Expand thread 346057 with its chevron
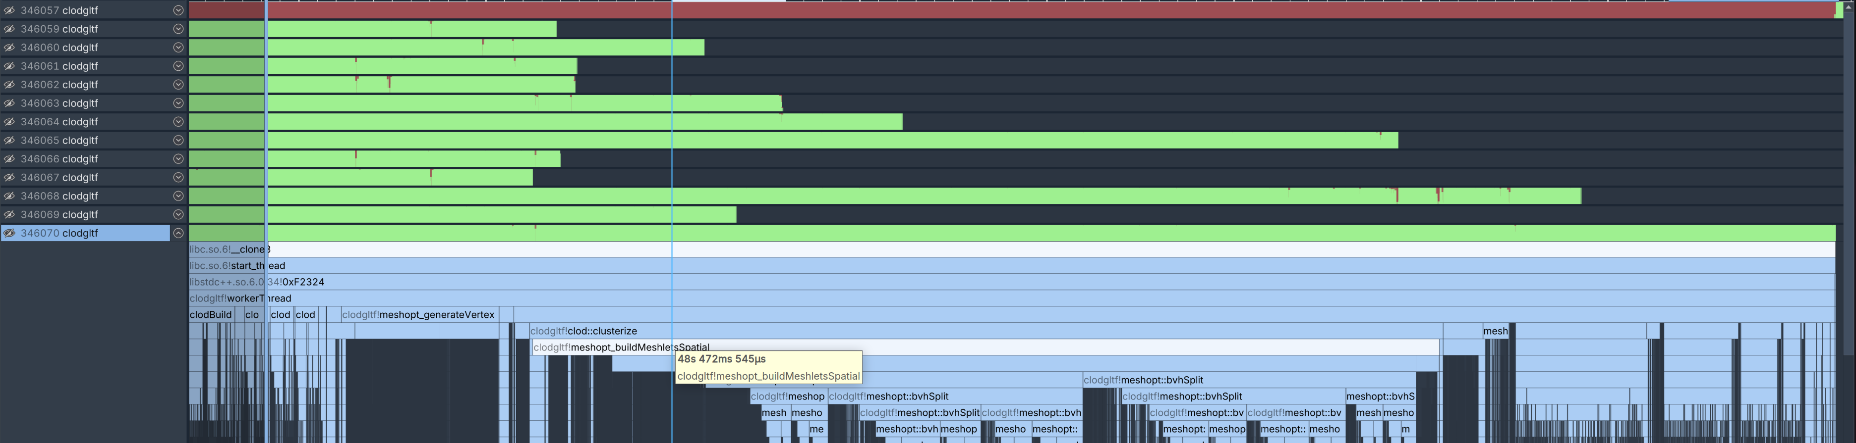This screenshot has width=1856, height=443. point(178,11)
